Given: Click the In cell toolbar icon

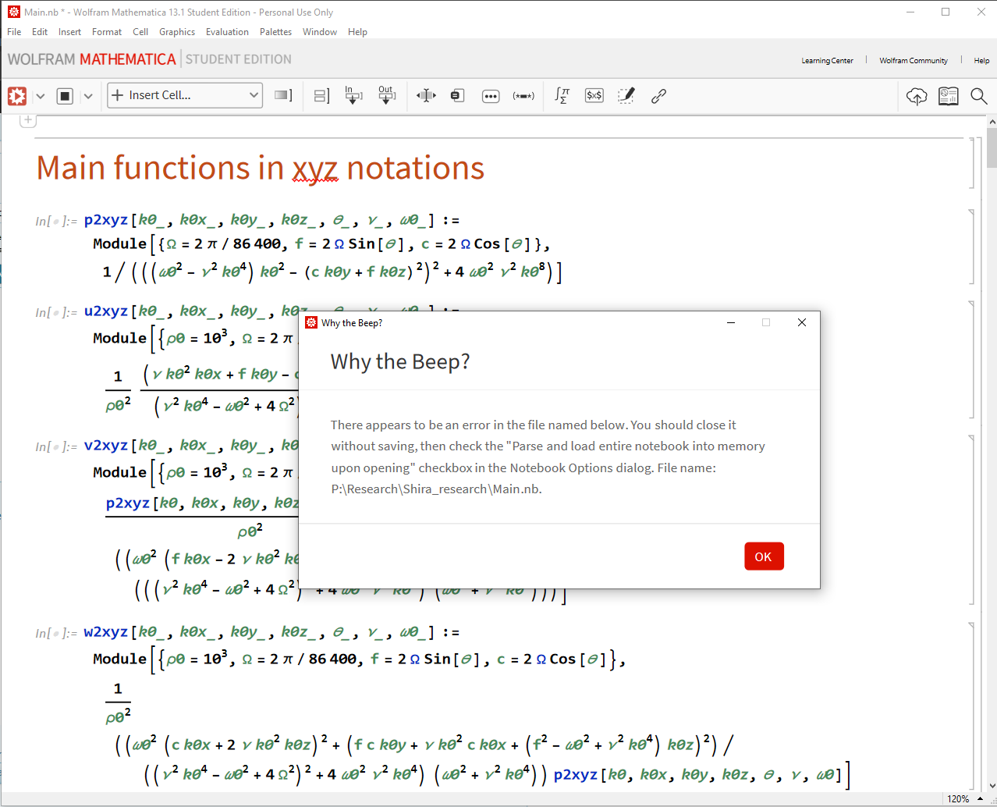Looking at the screenshot, I should pos(353,95).
